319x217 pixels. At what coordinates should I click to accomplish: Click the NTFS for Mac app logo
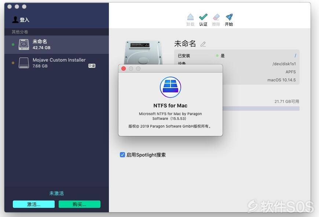[170, 87]
